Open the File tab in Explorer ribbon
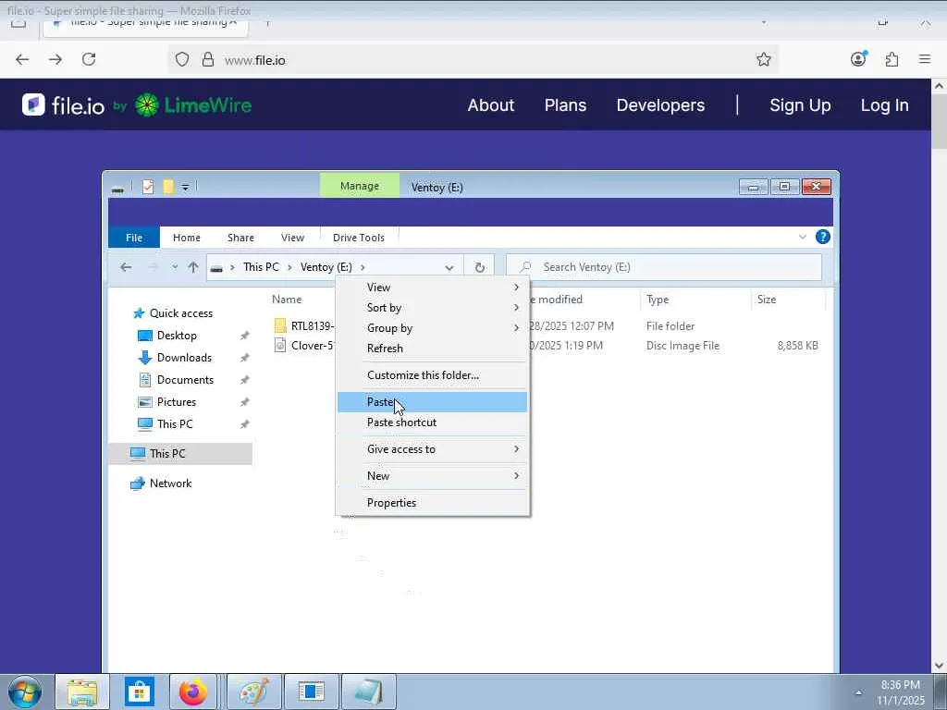Screen dimensions: 947x710 point(134,238)
